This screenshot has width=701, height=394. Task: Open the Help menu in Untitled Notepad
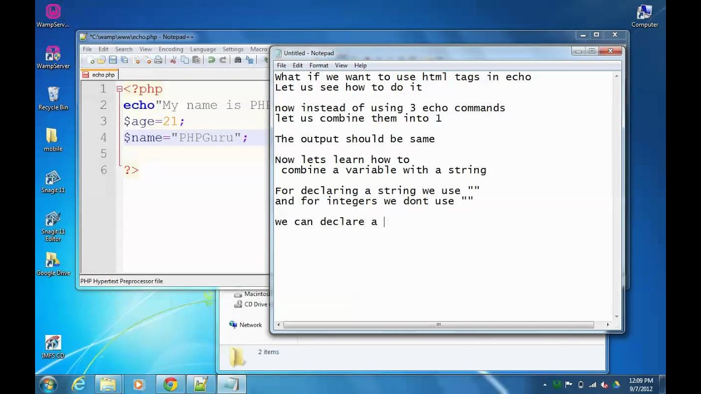point(360,65)
